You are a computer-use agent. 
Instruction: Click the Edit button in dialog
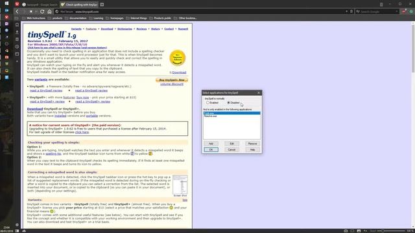point(231,144)
